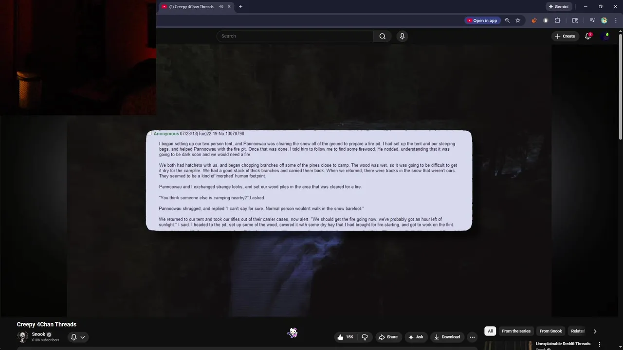Open a new browser tab
The width and height of the screenshot is (623, 350).
(x=240, y=7)
